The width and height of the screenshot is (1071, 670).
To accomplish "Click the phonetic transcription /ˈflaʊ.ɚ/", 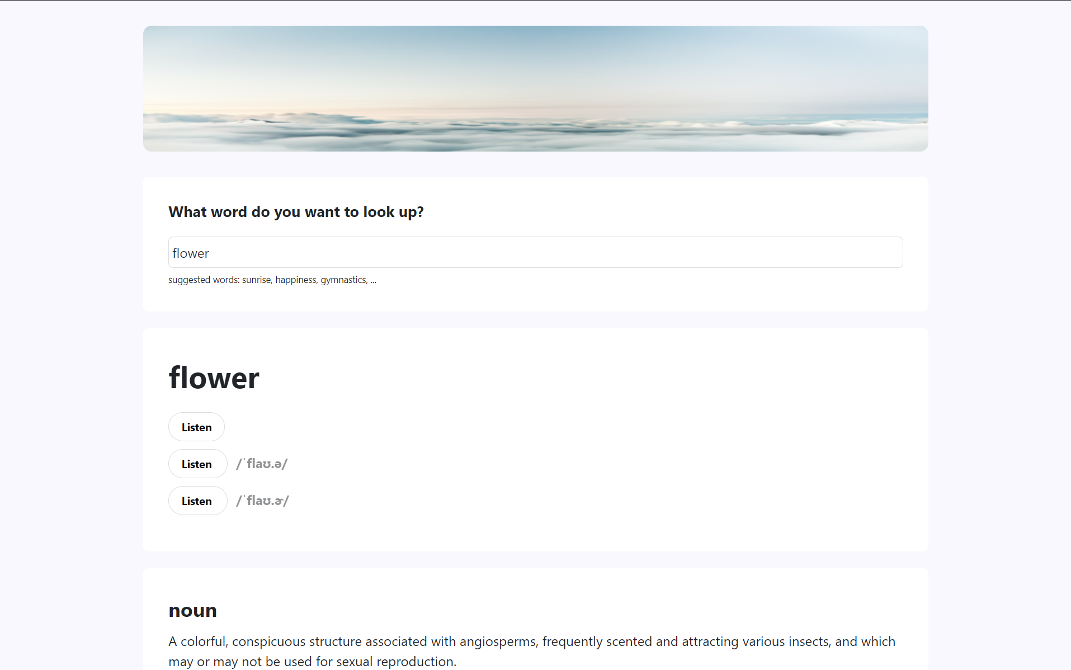I will click(x=262, y=500).
